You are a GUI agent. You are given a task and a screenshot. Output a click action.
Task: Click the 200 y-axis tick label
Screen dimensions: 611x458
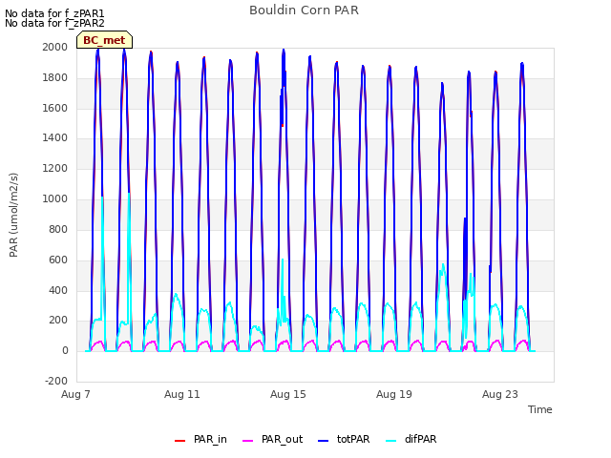click(58, 321)
